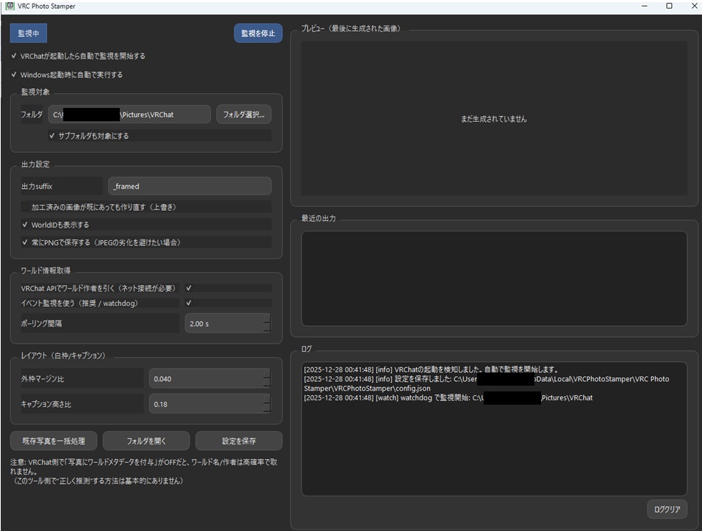Open the フォルダ選択 folder picker

click(x=243, y=114)
